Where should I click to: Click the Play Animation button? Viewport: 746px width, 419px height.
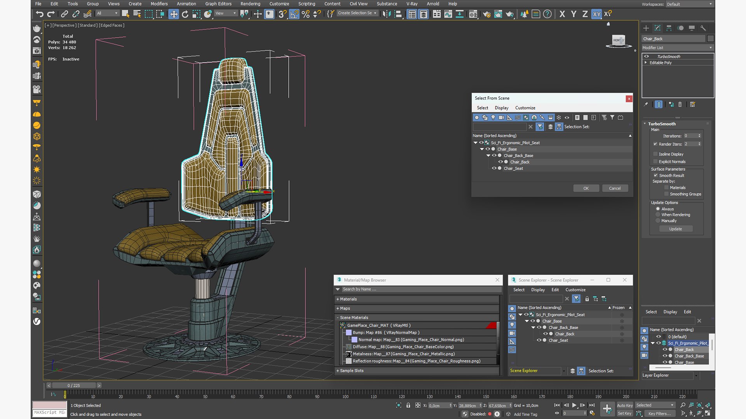[x=574, y=405]
